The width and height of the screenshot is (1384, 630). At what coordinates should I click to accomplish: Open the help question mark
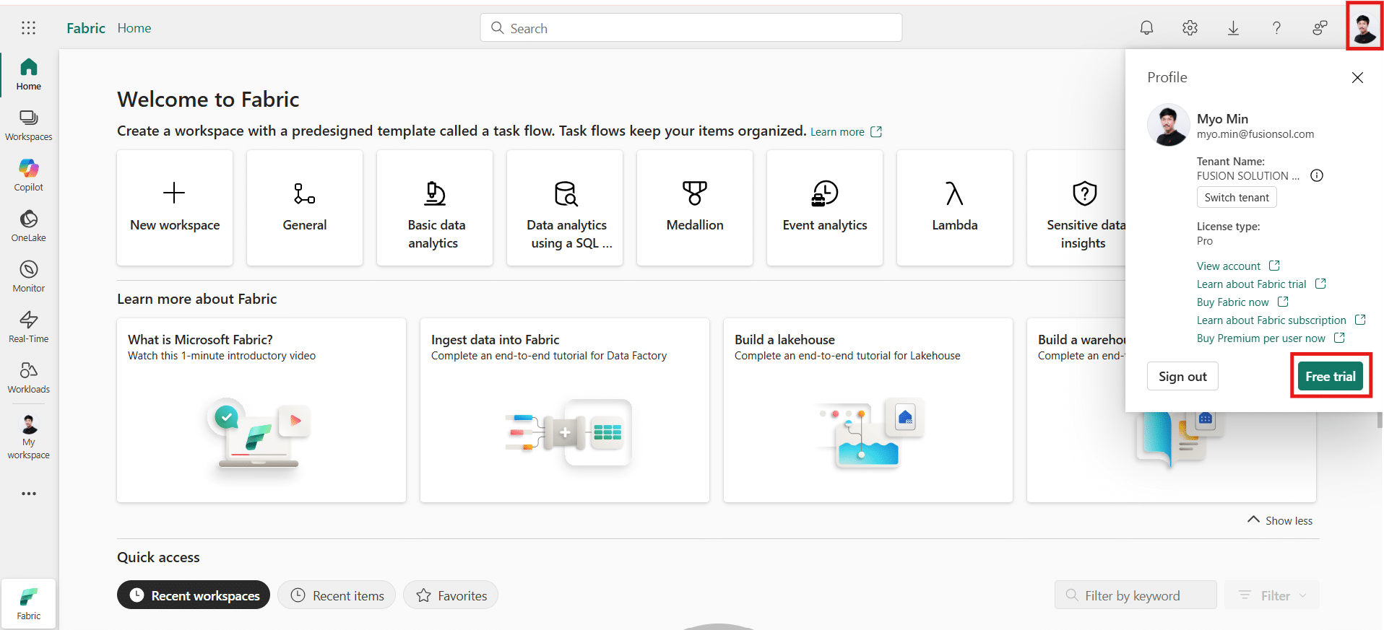[x=1276, y=28]
